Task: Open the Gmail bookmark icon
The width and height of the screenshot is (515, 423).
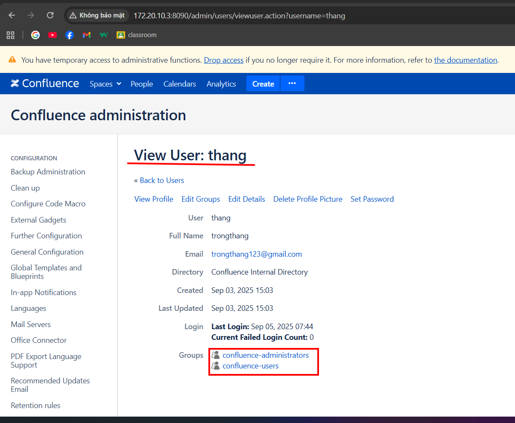Action: pyautogui.click(x=87, y=35)
